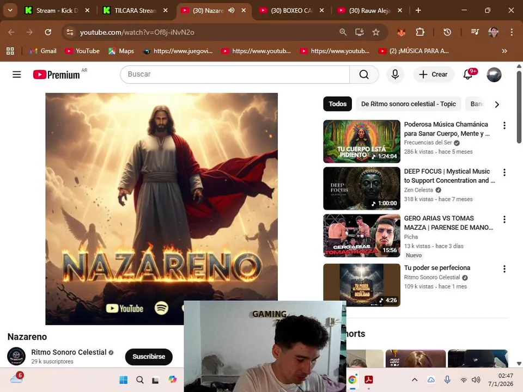Open the Extensions puzzle menu
The height and width of the screenshot is (392, 523).
click(x=420, y=32)
